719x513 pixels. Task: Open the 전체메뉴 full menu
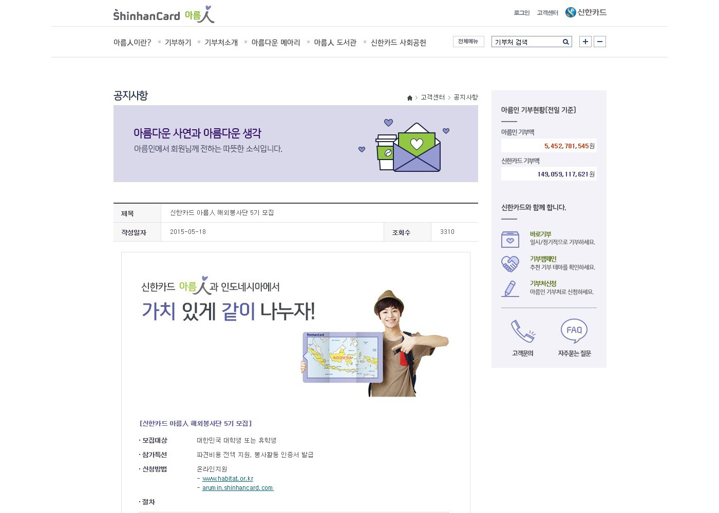(x=468, y=42)
